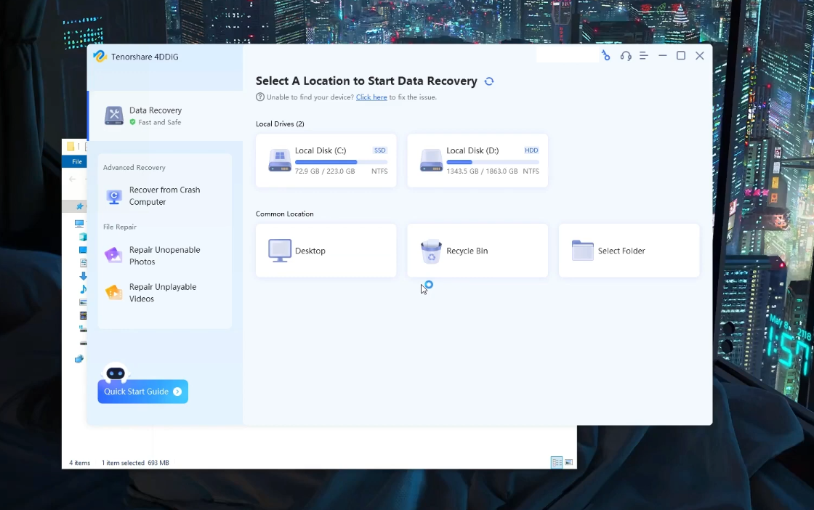The image size is (814, 510).
Task: Open the Music note icon in File Explorer
Action: [83, 289]
